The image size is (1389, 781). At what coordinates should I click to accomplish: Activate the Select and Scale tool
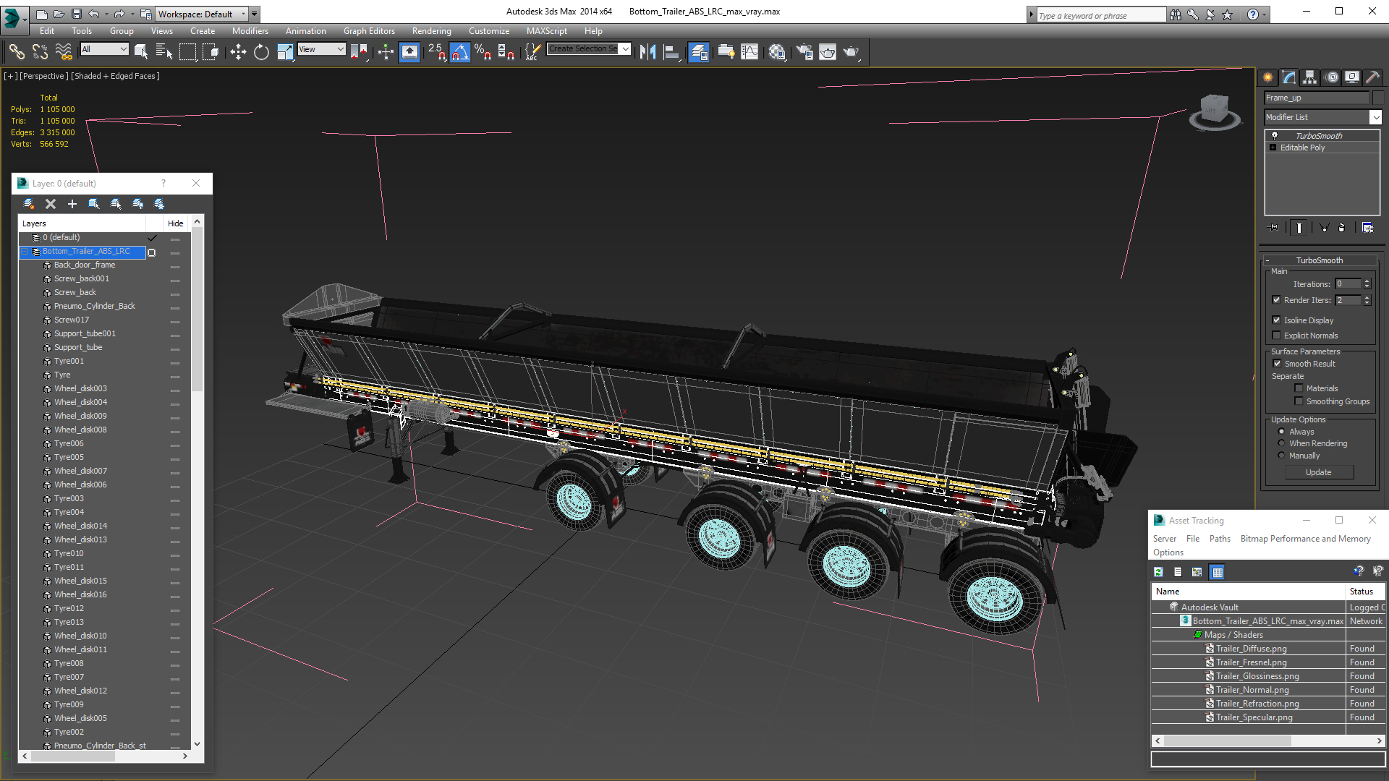[285, 51]
